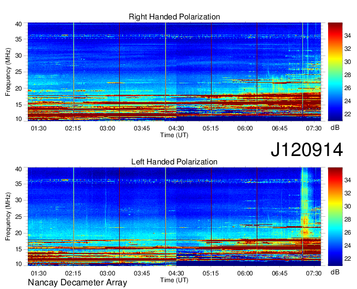Image resolution: width=357 pixels, height=289 pixels.
Task: Click the bottom plot's 'Frequency (MHz)' axis label
Action: 8,217
